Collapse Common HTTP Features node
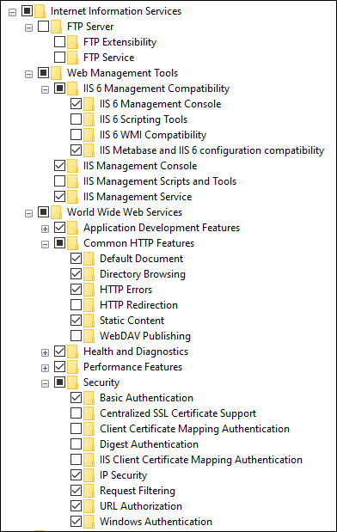Image resolution: width=337 pixels, height=532 pixels. click(x=45, y=244)
